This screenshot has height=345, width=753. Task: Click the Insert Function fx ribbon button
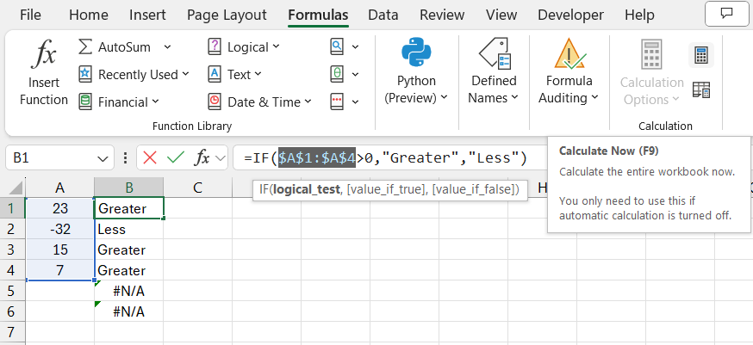pyautogui.click(x=43, y=76)
